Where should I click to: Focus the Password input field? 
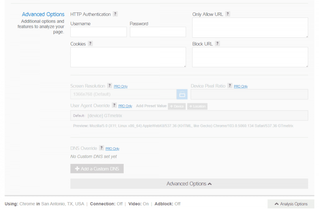point(158,32)
